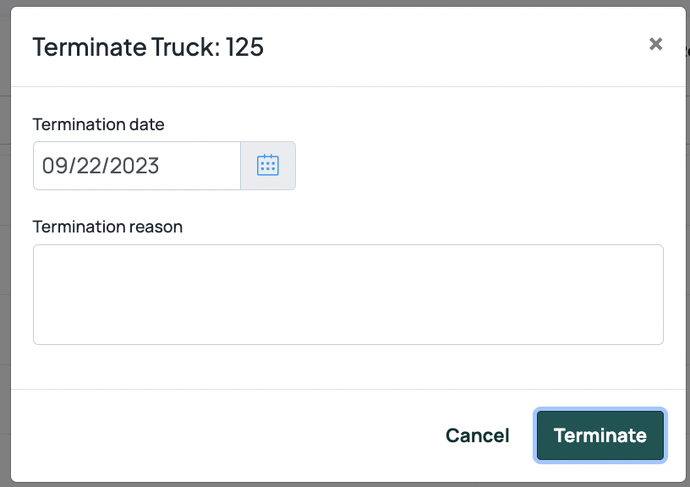Place the cursor in the date text box
This screenshot has width=690, height=487.
tap(137, 166)
